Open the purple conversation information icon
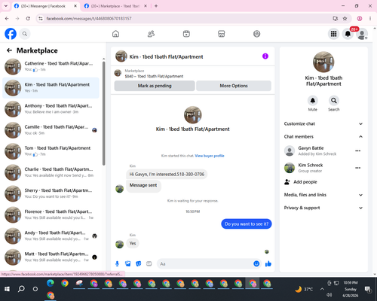 [x=265, y=56]
